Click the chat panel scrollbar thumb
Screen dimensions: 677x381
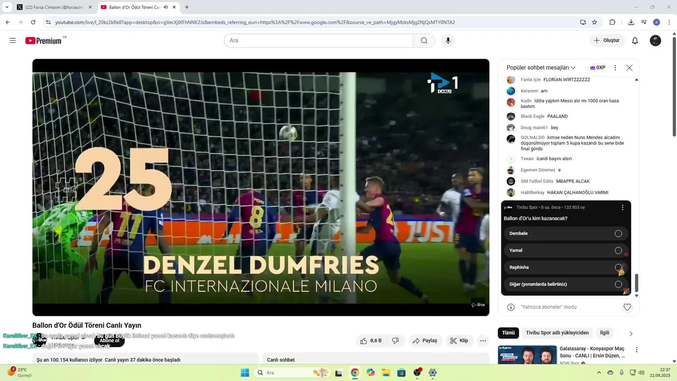tap(636, 283)
